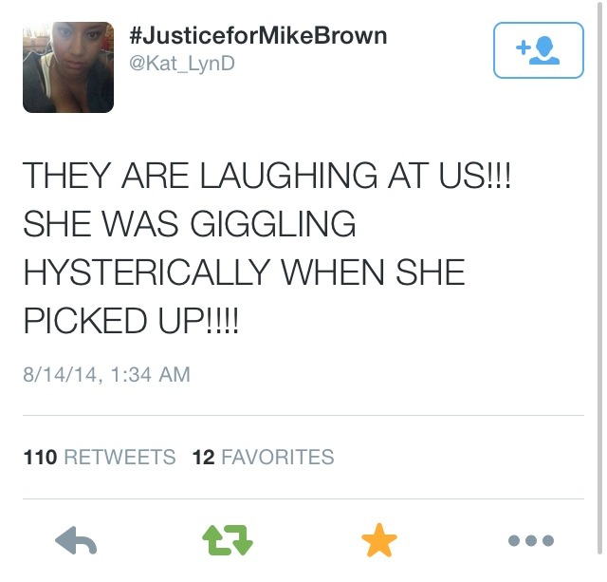Tap the line 'PICKED UP!!!!'
Image resolution: width=607 pixels, height=582 pixels.
(x=131, y=321)
